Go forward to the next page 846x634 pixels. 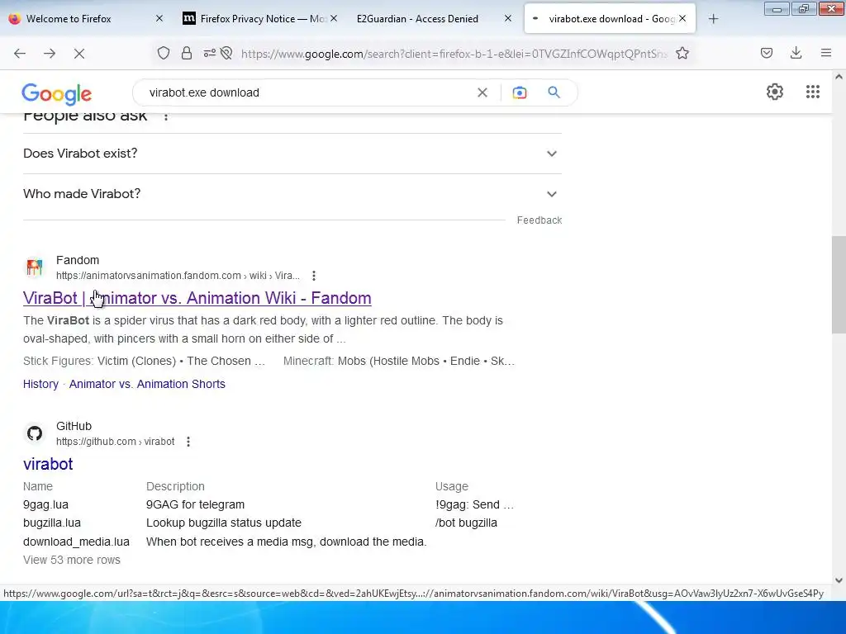click(50, 54)
